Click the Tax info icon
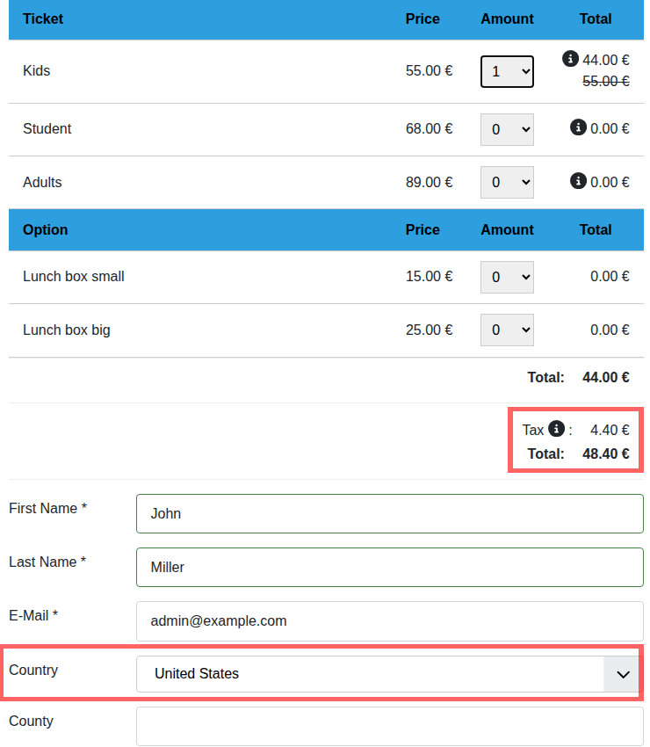This screenshot has width=650, height=747. [x=556, y=429]
